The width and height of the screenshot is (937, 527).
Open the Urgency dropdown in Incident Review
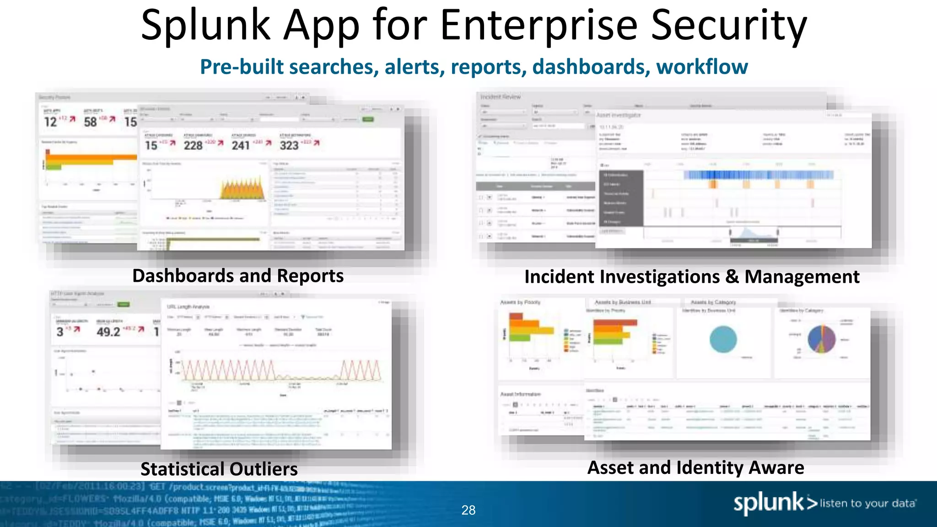(555, 112)
